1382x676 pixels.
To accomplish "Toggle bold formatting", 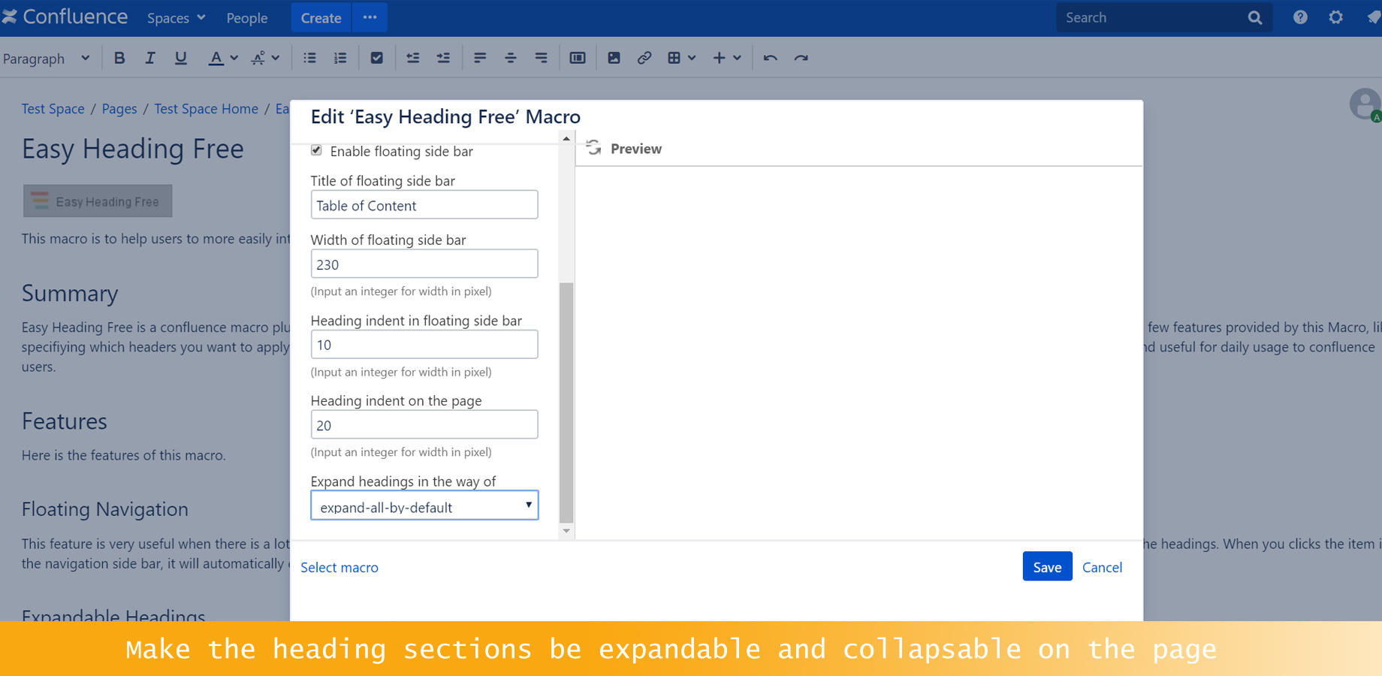I will click(x=119, y=58).
